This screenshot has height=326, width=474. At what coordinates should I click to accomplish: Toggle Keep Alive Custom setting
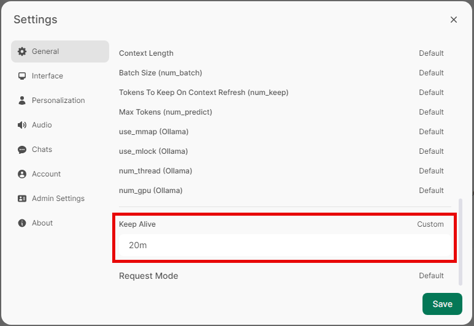(430, 224)
